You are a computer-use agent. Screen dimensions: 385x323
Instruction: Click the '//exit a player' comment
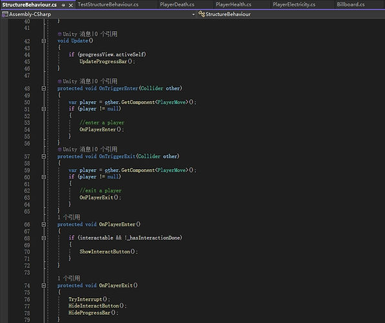(x=100, y=190)
